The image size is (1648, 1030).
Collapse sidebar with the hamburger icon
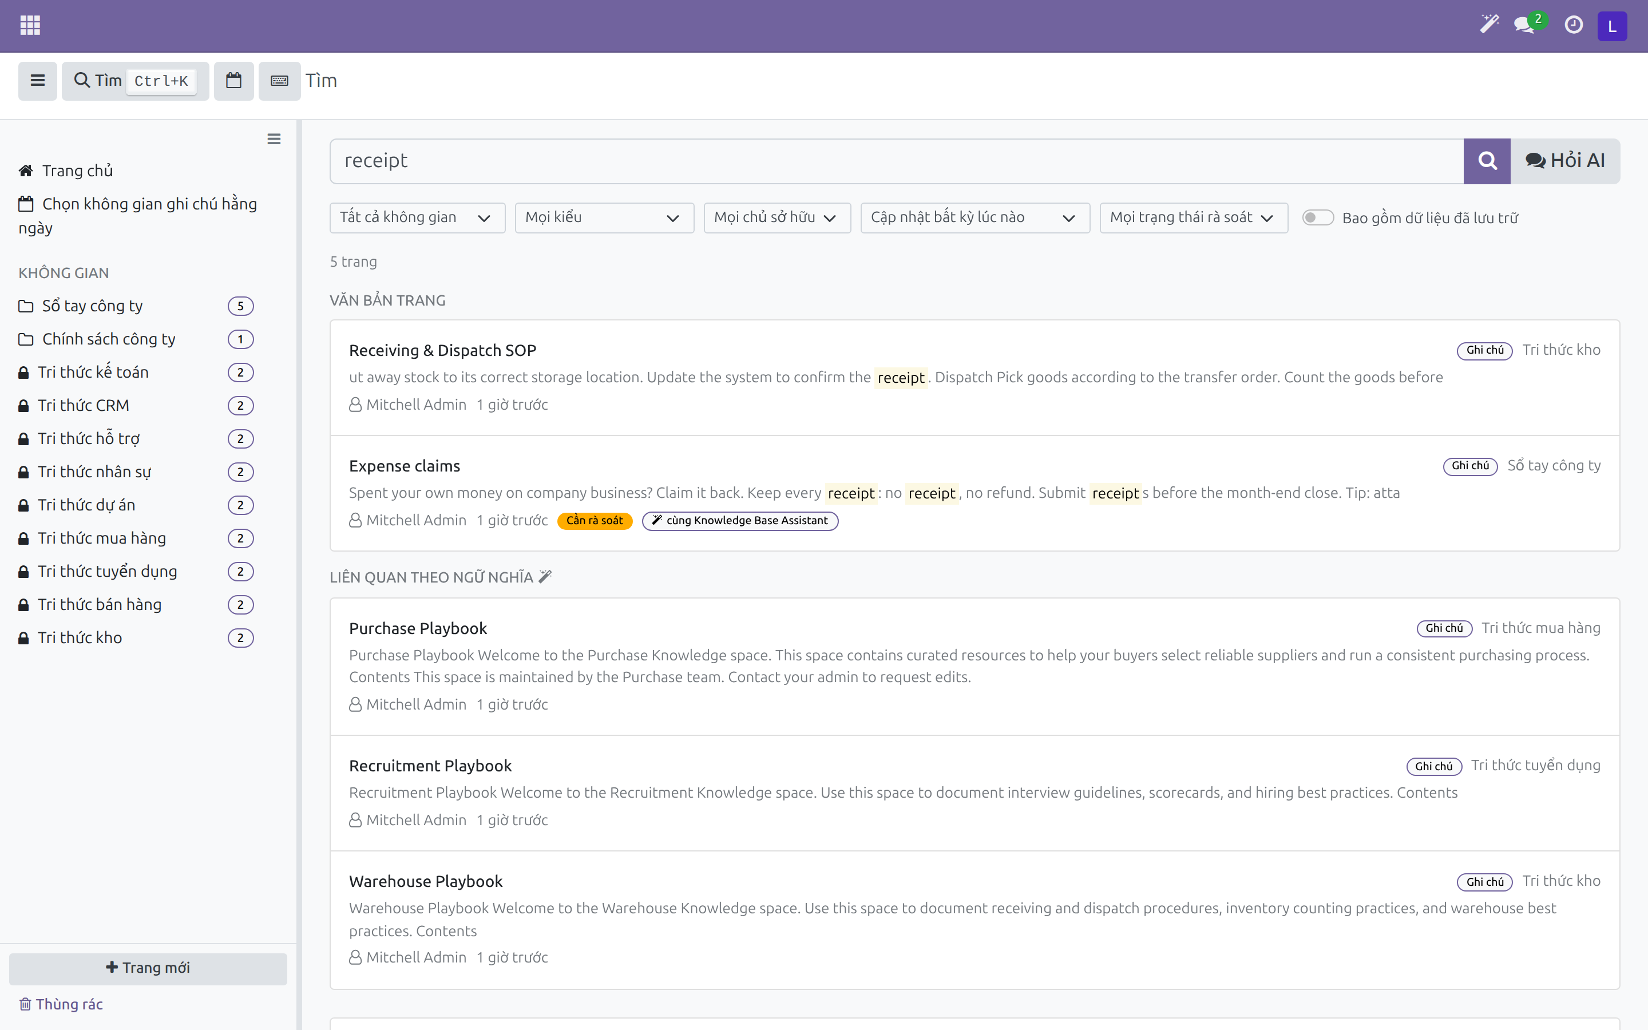274,139
